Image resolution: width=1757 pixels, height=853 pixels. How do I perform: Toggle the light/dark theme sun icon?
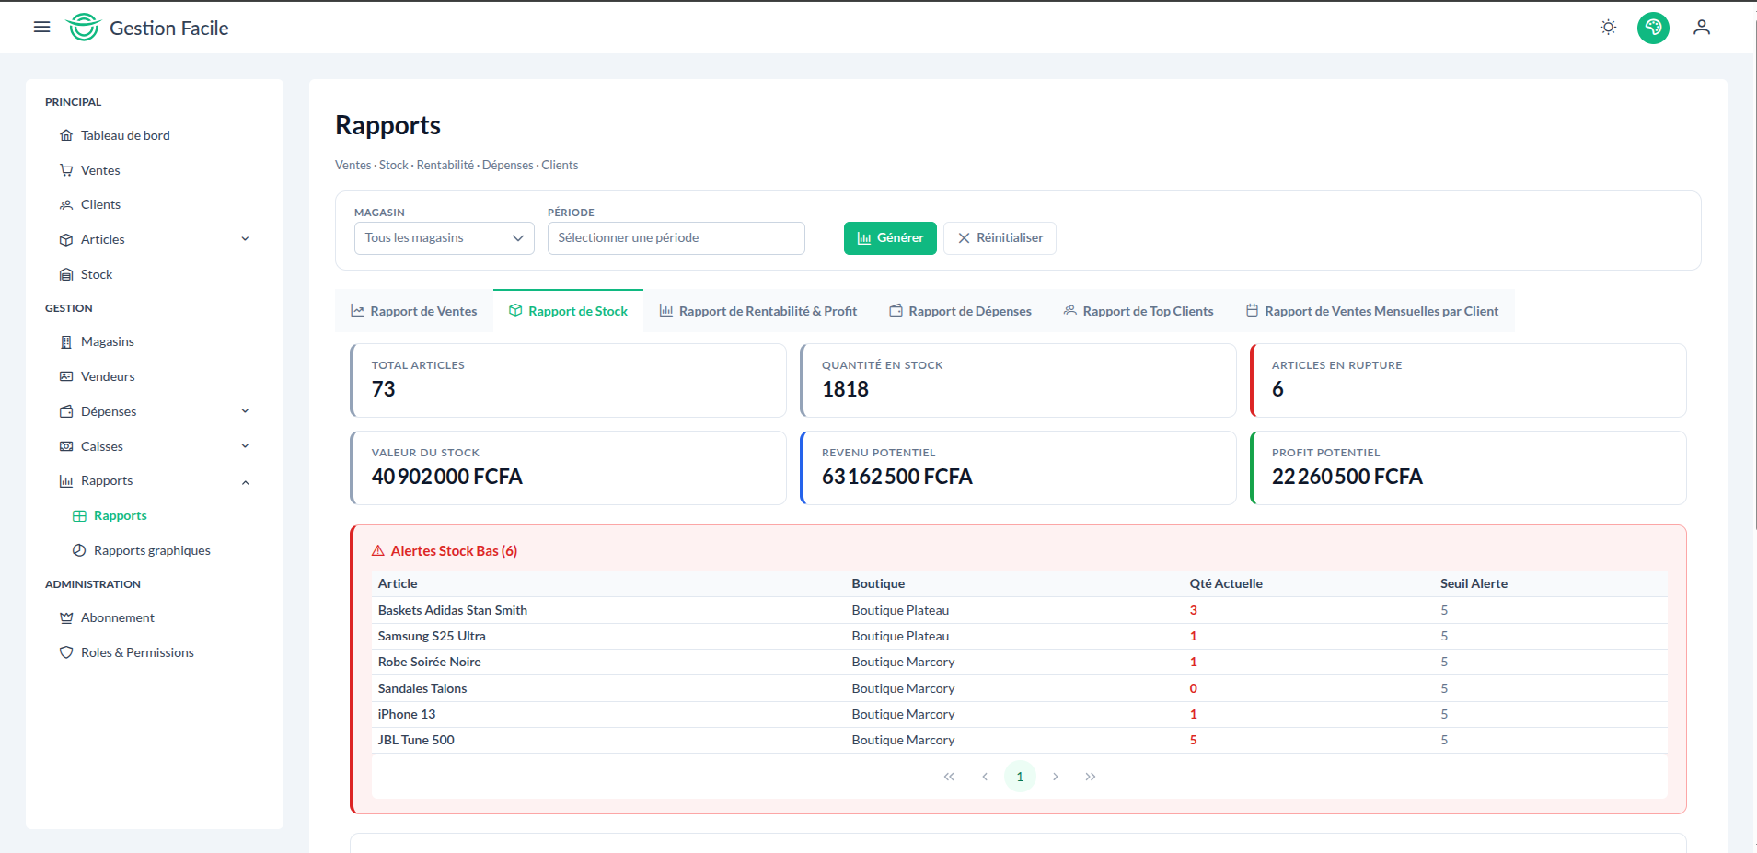(1608, 28)
